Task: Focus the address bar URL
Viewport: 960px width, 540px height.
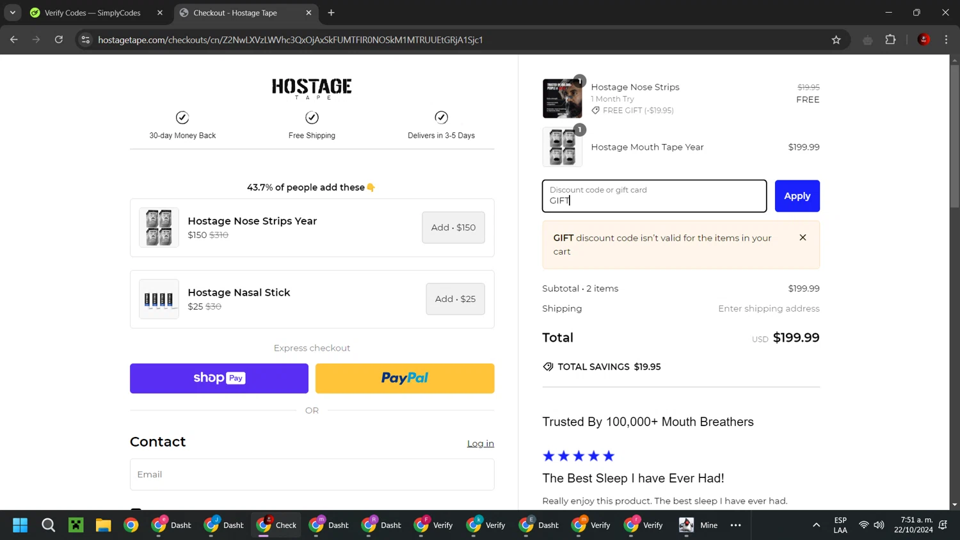Action: tap(291, 40)
